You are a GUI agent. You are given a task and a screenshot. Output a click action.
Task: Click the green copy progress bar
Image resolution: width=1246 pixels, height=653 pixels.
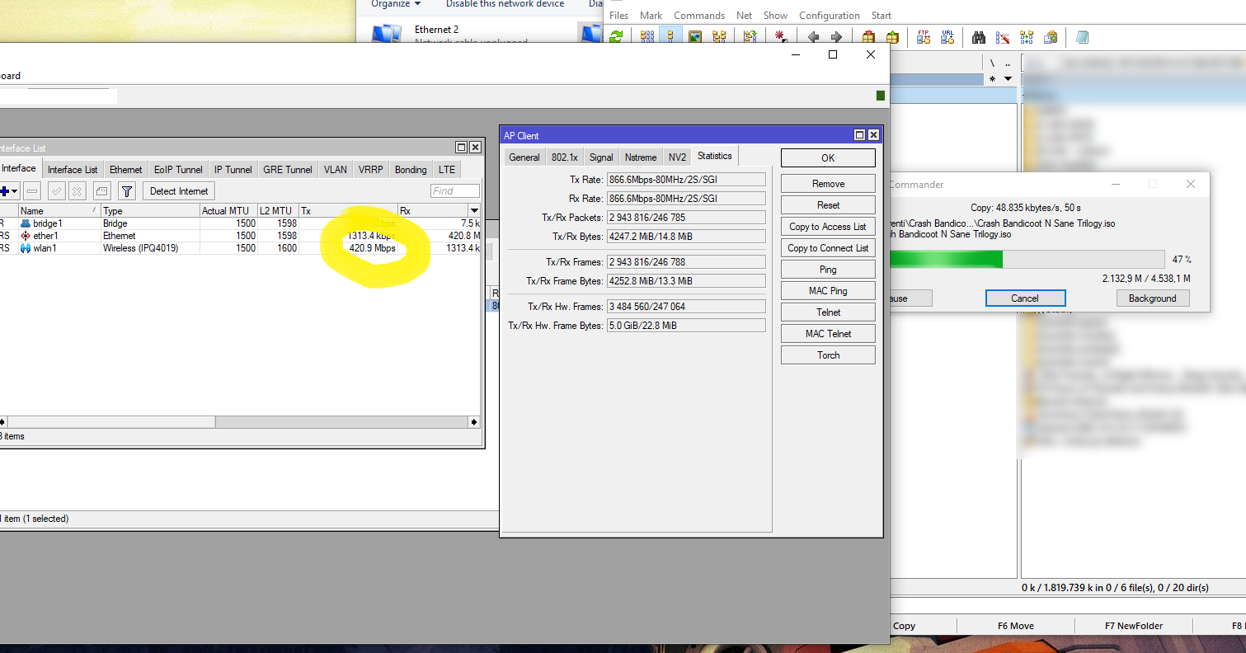(x=945, y=260)
